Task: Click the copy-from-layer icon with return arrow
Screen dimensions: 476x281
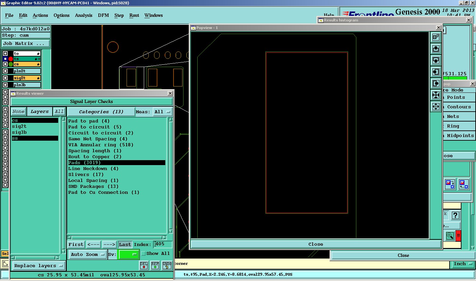Action: (463, 184)
